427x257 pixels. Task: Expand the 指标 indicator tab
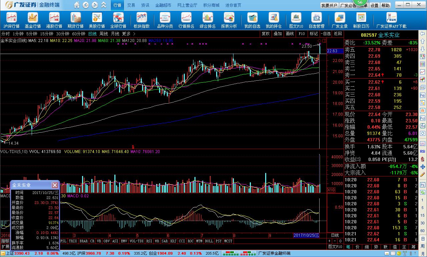click(x=5, y=241)
